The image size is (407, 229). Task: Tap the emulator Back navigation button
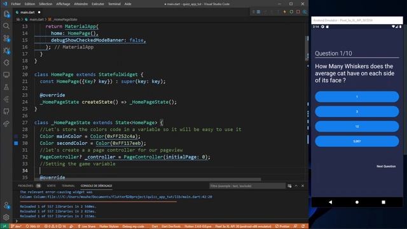(330, 202)
